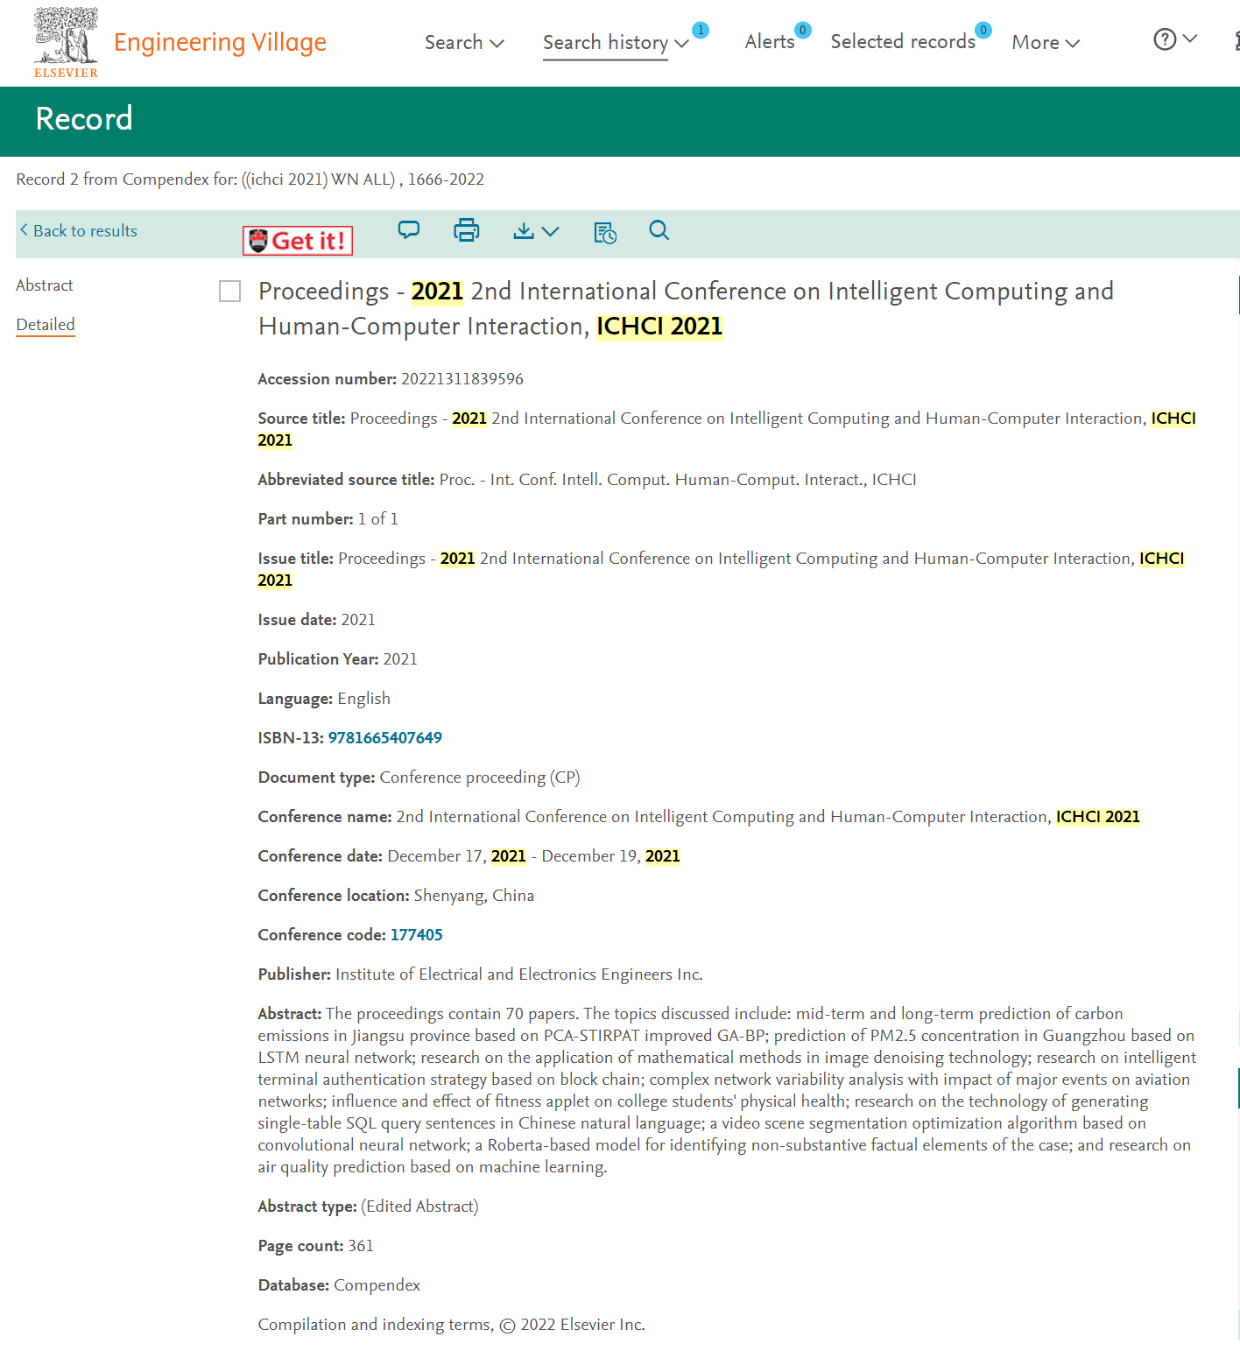Expand the Search menu
1240x1372 pixels.
[x=464, y=42]
